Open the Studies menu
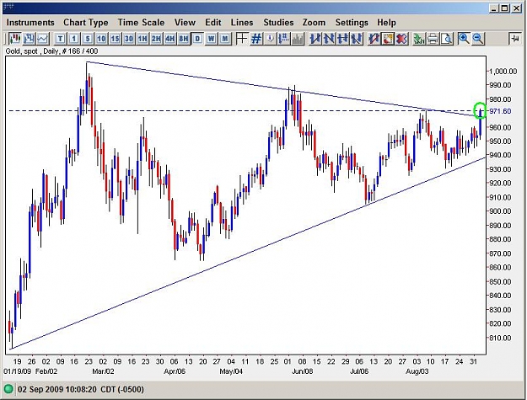Image resolution: width=527 pixels, height=400 pixels. click(x=278, y=23)
